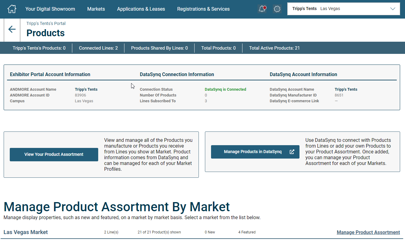This screenshot has height=245, width=405.
Task: Click 'Number Of Products' label
Action: (158, 95)
